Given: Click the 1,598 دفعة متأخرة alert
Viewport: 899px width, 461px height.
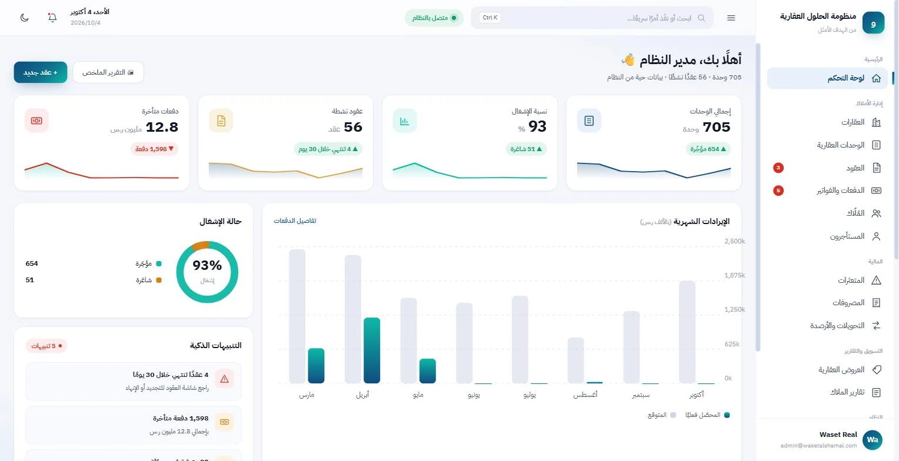Looking at the screenshot, I should pyautogui.click(x=134, y=425).
